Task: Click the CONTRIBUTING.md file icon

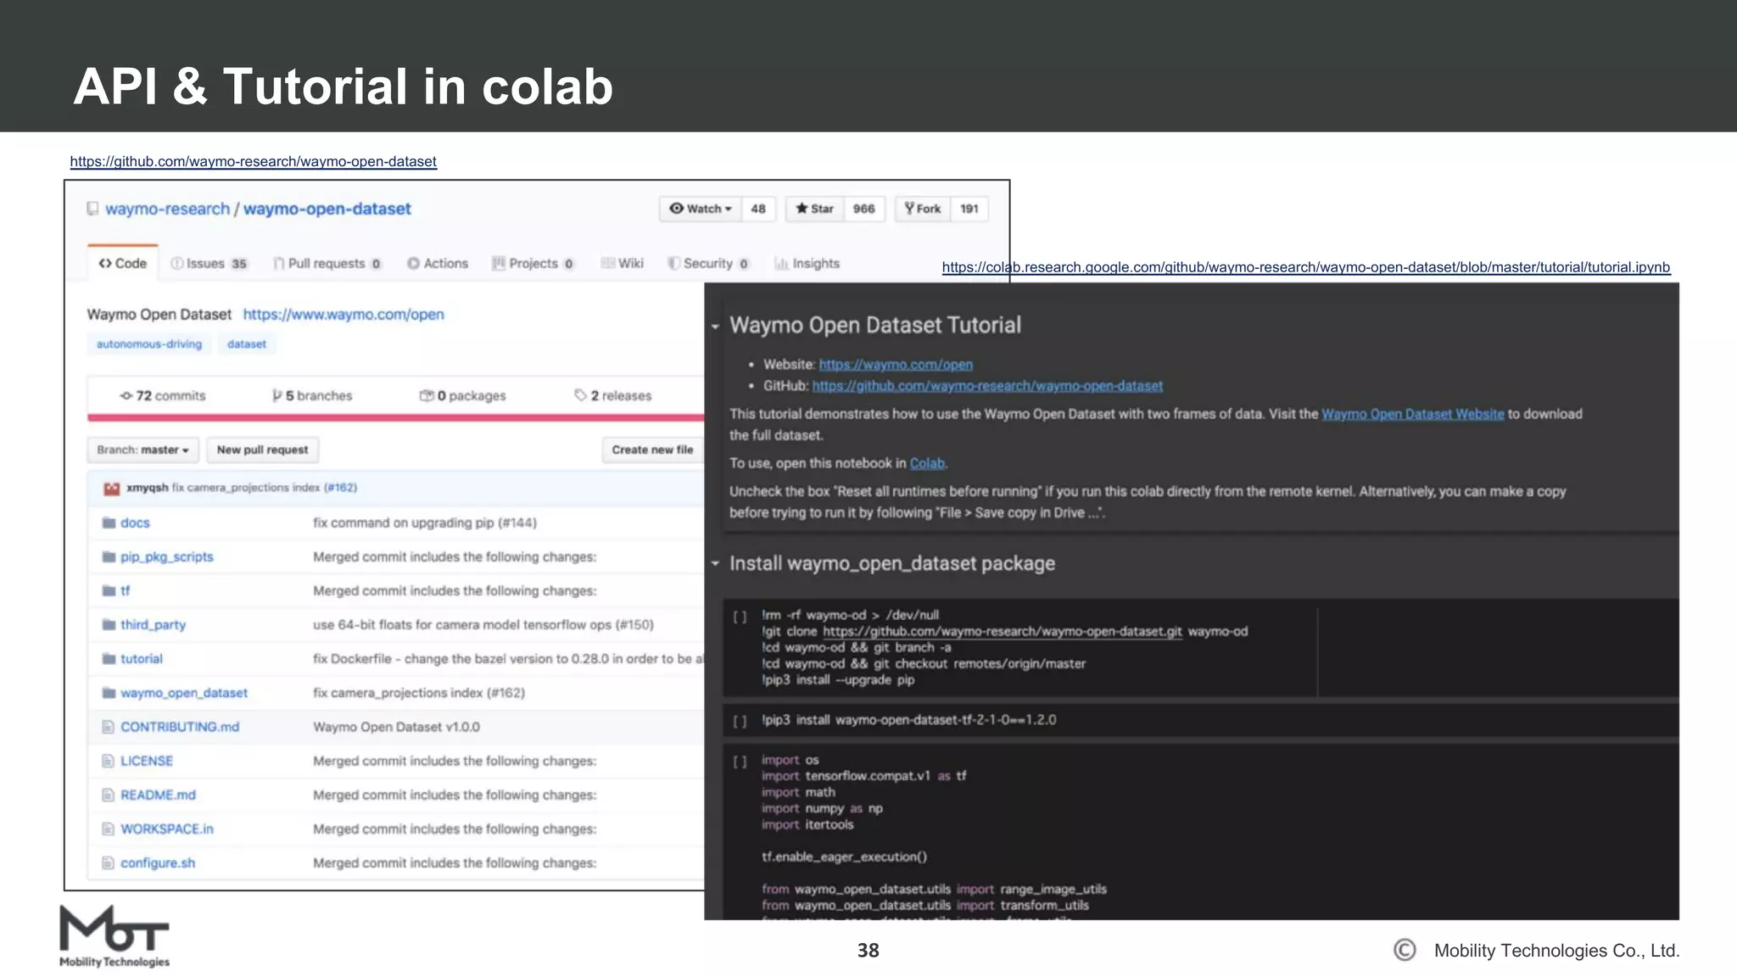Action: pos(108,727)
